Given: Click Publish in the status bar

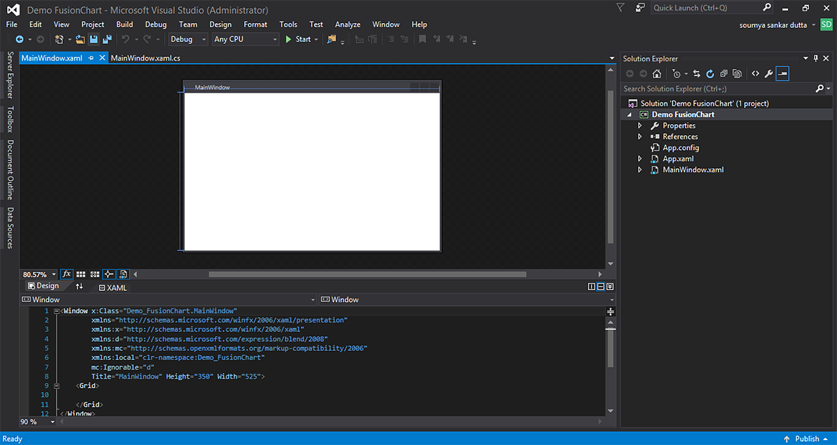Looking at the screenshot, I should [806, 439].
